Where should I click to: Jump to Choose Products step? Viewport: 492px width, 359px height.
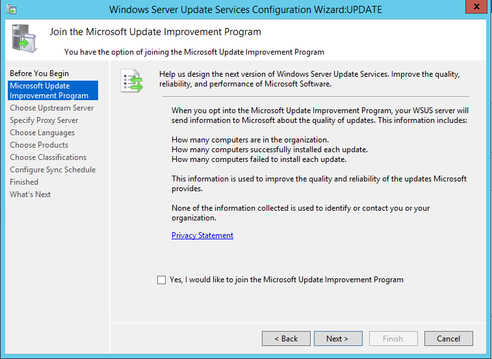[x=39, y=145]
